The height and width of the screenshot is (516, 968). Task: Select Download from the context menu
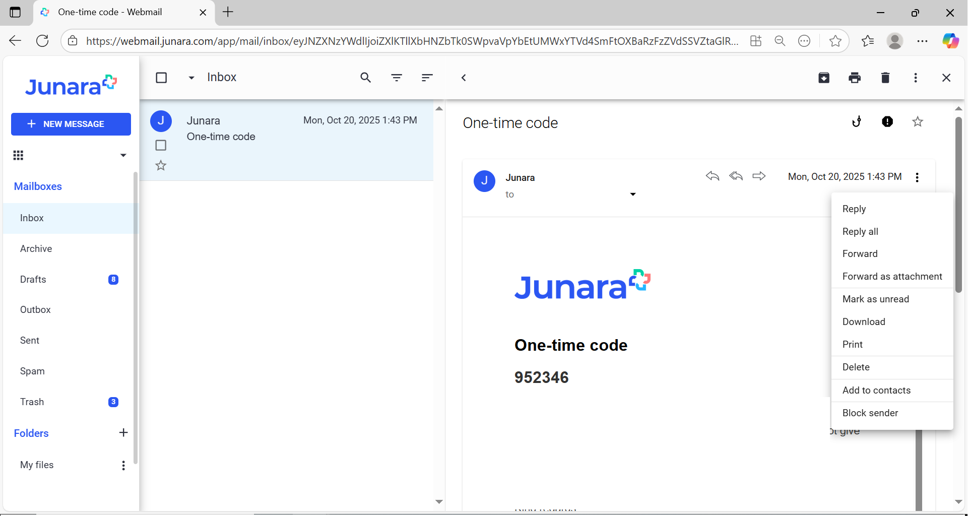pyautogui.click(x=892, y=321)
